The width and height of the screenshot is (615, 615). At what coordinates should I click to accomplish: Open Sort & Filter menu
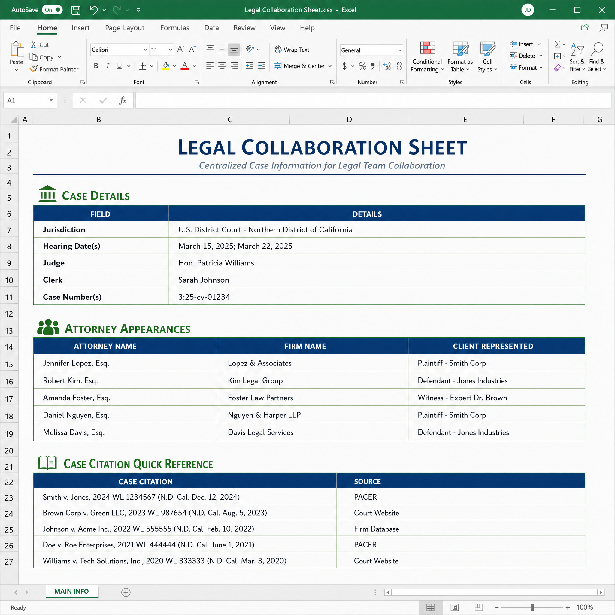tap(577, 57)
